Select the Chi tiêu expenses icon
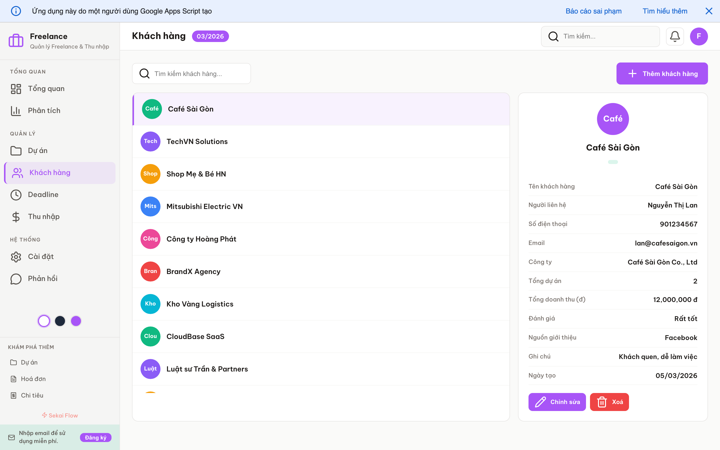720x450 pixels. click(14, 395)
